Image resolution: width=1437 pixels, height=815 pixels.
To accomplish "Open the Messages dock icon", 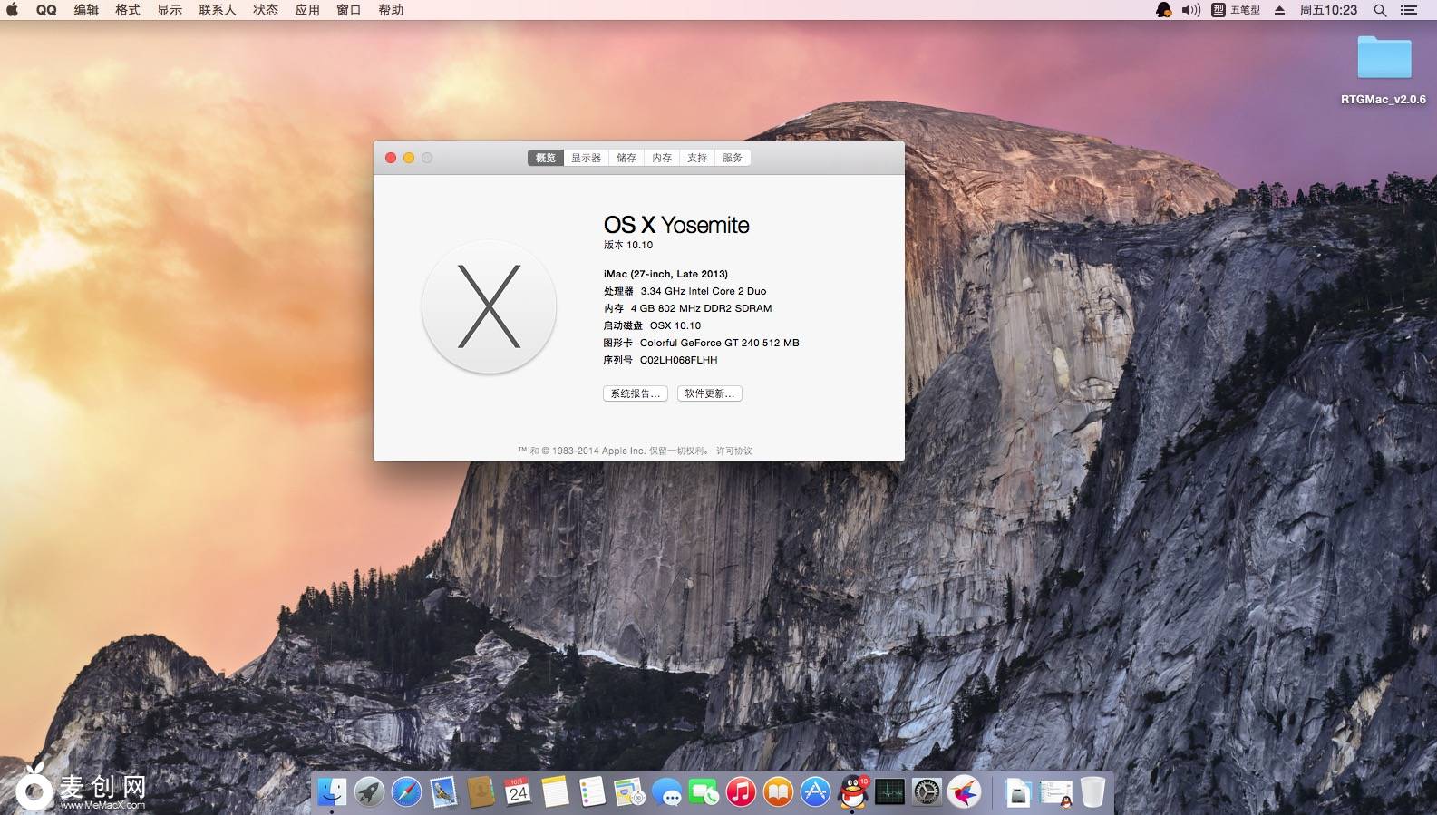I will pos(667,792).
